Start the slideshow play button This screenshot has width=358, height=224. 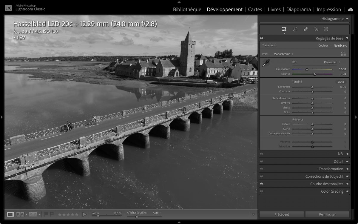pos(84,214)
